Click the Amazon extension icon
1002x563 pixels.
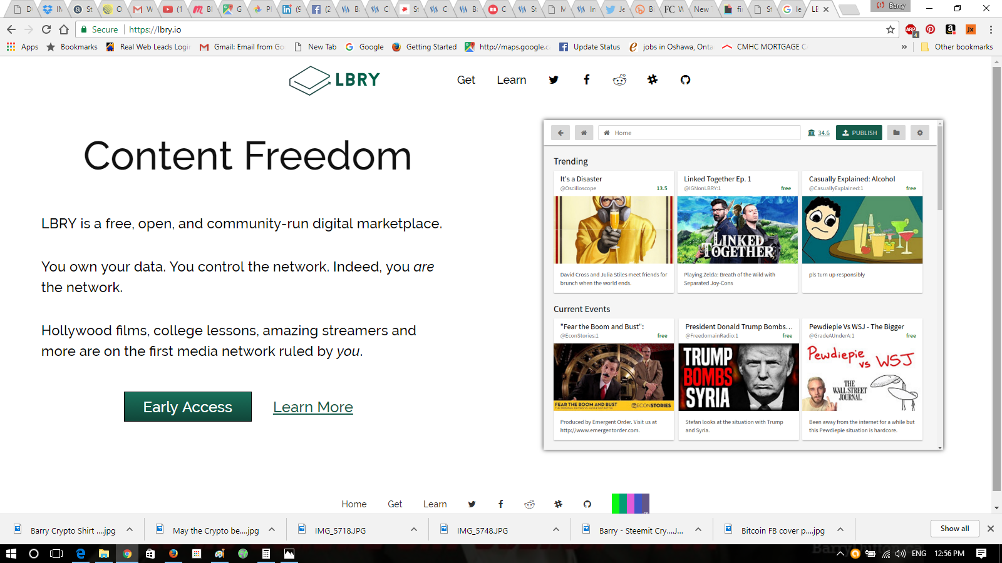951,29
